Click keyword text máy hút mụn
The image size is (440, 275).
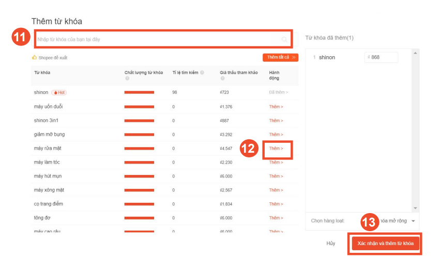[48, 176]
